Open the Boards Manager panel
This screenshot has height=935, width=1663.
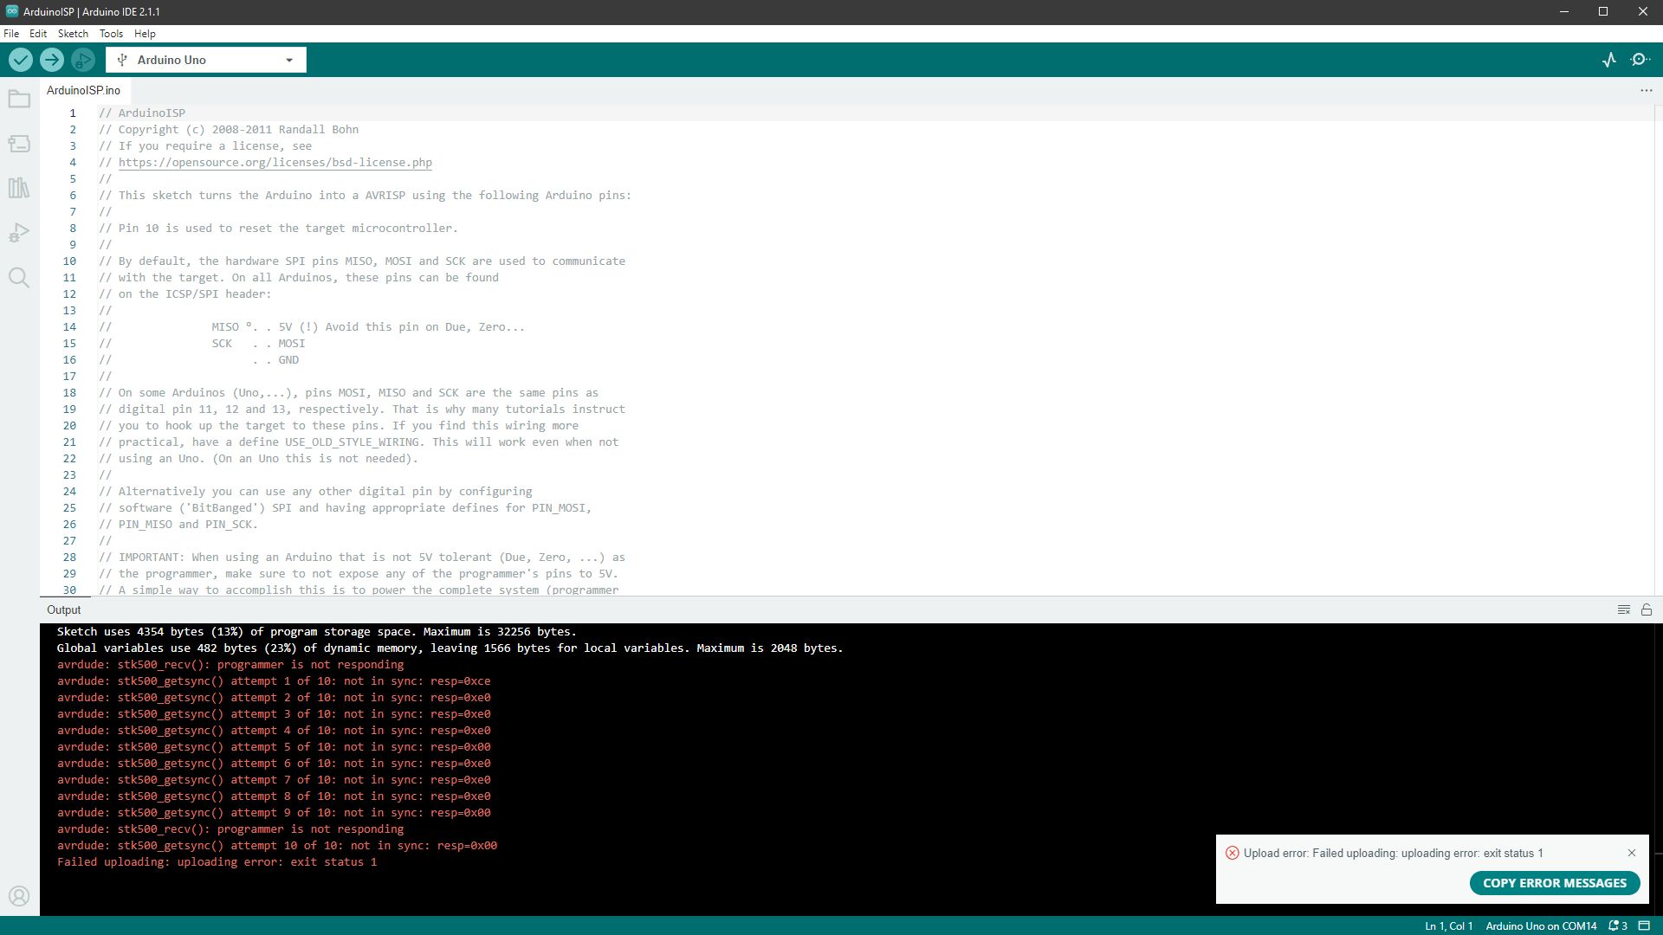[19, 144]
